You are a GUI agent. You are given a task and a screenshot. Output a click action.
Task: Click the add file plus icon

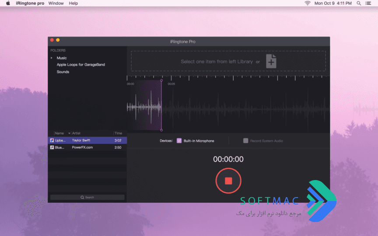pyautogui.click(x=271, y=61)
